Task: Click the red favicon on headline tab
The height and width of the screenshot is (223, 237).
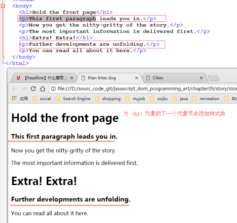Action: tap(18, 78)
